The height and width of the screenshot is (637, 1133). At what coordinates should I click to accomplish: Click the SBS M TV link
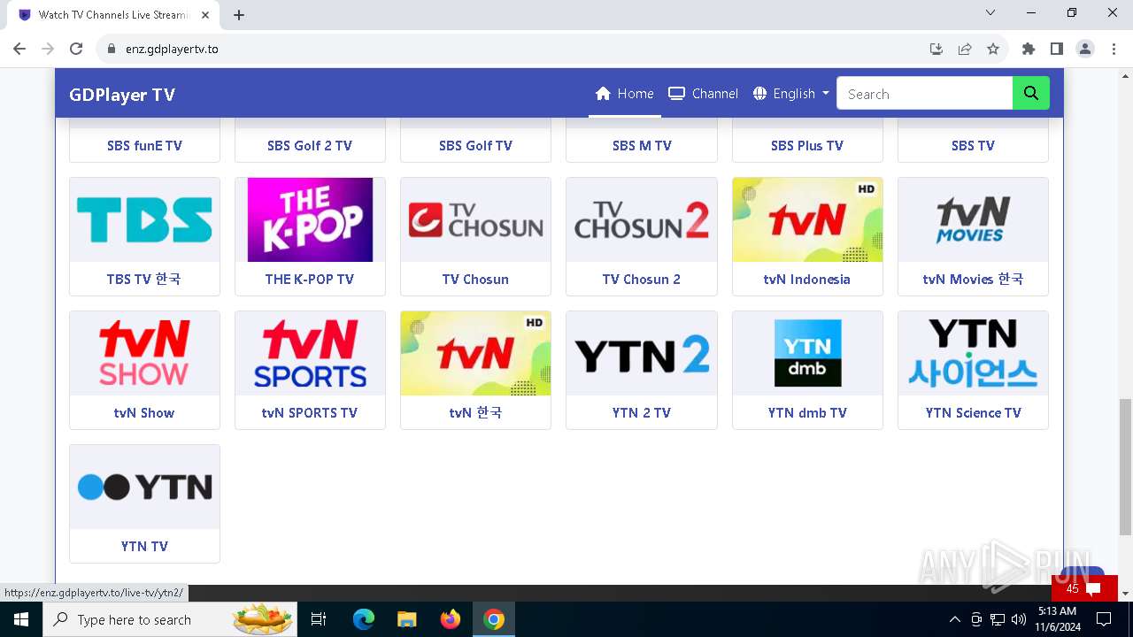click(x=642, y=146)
